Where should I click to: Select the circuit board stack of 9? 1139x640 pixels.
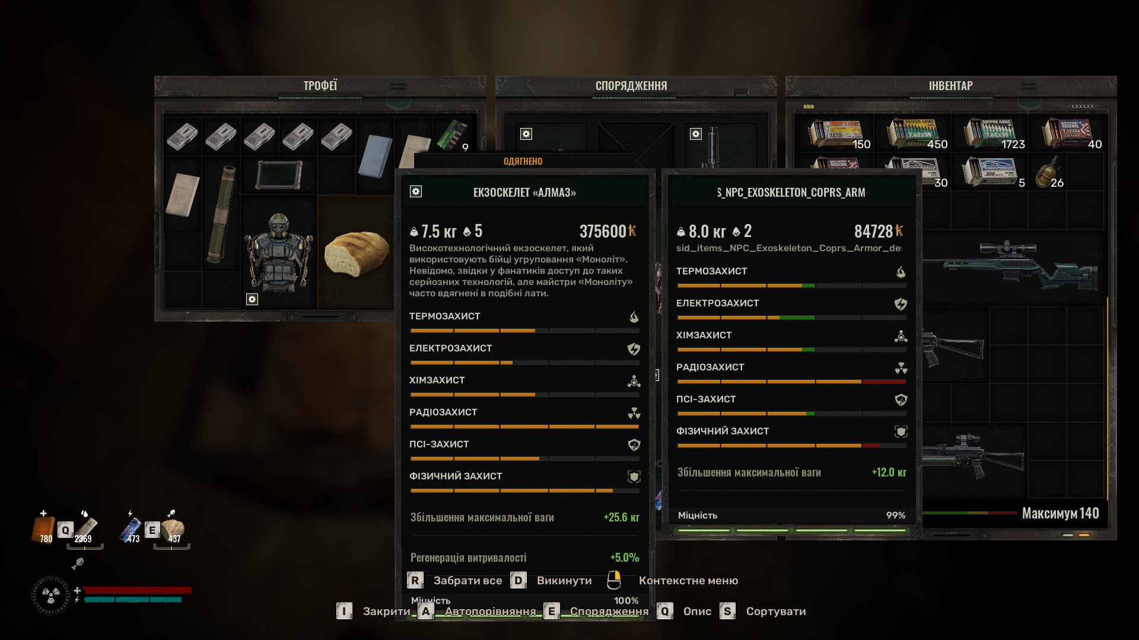pos(453,135)
